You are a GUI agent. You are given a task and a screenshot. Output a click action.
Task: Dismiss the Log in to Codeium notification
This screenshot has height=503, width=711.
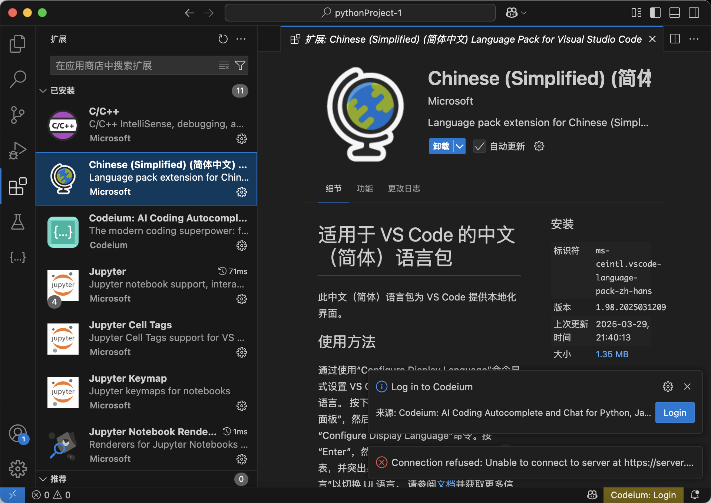coord(687,387)
